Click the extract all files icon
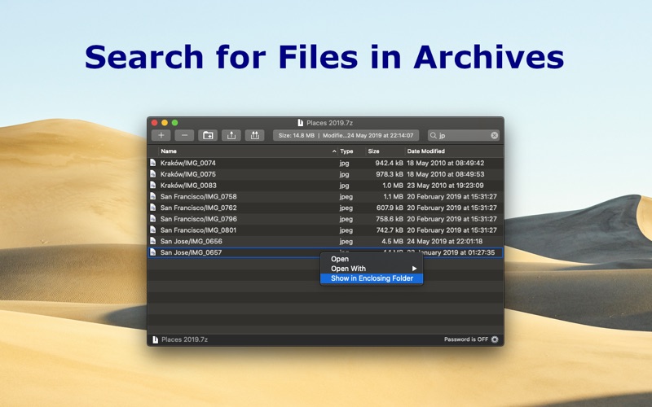This screenshot has width=652, height=407. [254, 135]
